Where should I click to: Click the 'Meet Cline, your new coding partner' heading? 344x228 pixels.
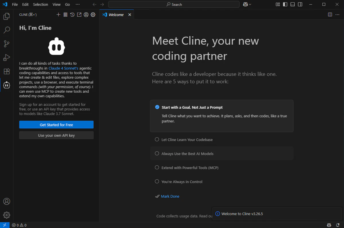[205, 48]
